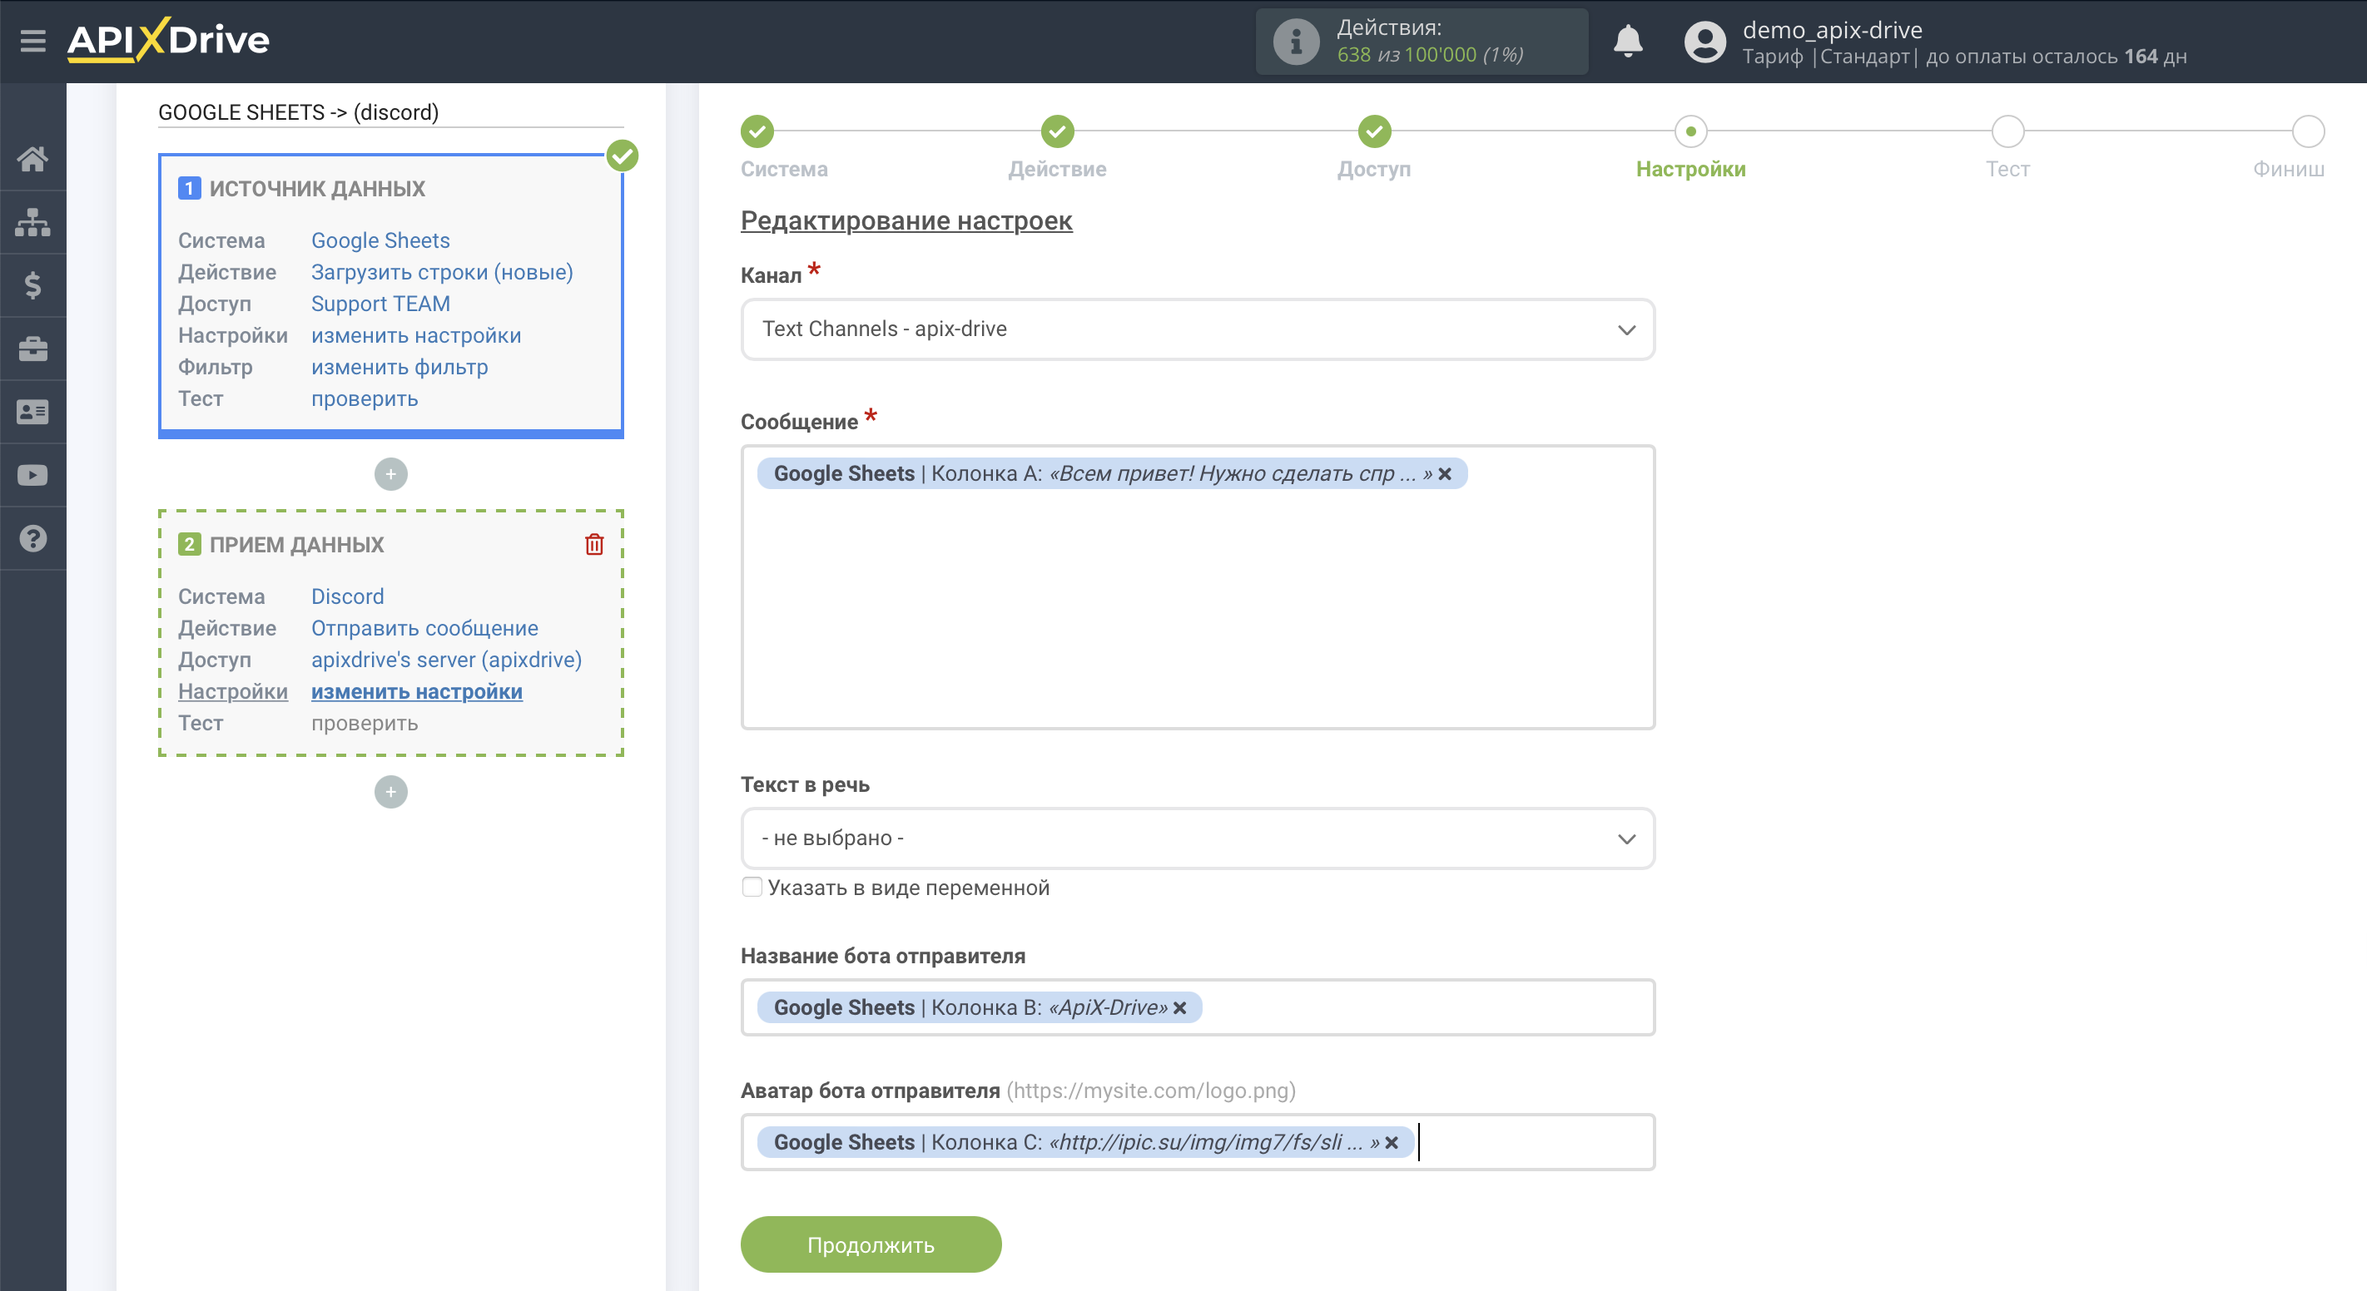Open the Actions info icon
The height and width of the screenshot is (1291, 2367).
(x=1296, y=42)
